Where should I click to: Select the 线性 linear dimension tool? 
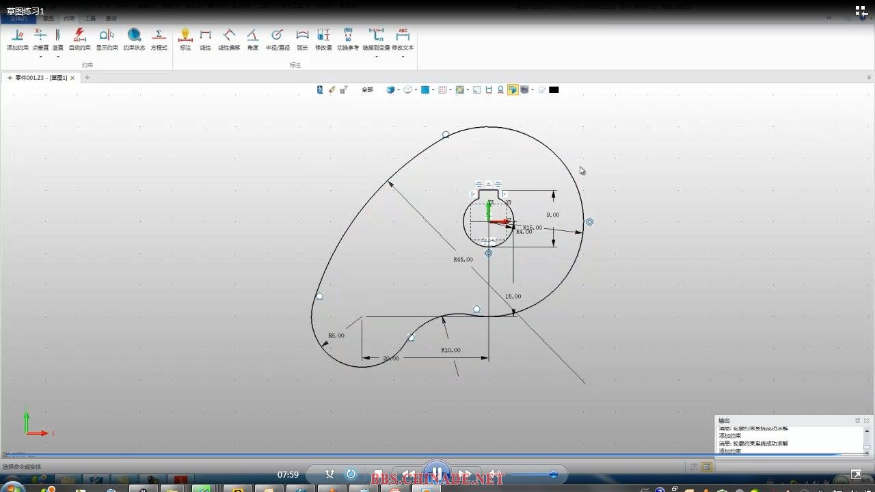tap(205, 40)
